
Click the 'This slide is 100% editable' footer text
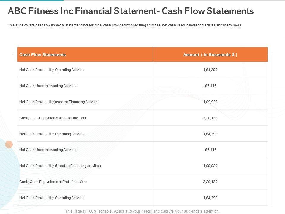[x=142, y=211]
